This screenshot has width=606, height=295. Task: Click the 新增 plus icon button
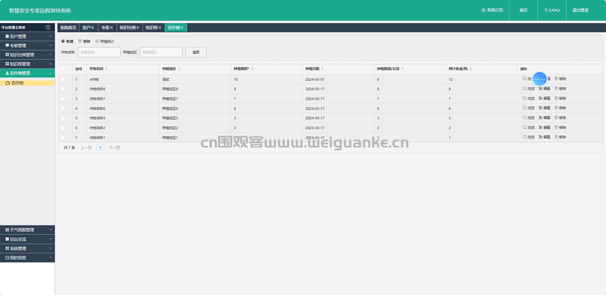pos(67,41)
